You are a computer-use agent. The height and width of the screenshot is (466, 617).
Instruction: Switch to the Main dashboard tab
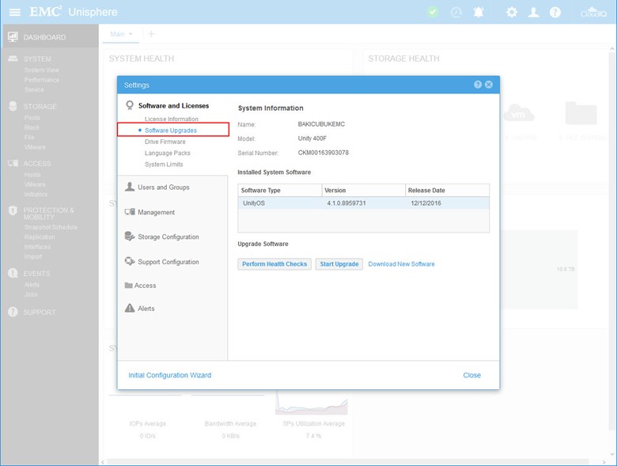(x=117, y=34)
